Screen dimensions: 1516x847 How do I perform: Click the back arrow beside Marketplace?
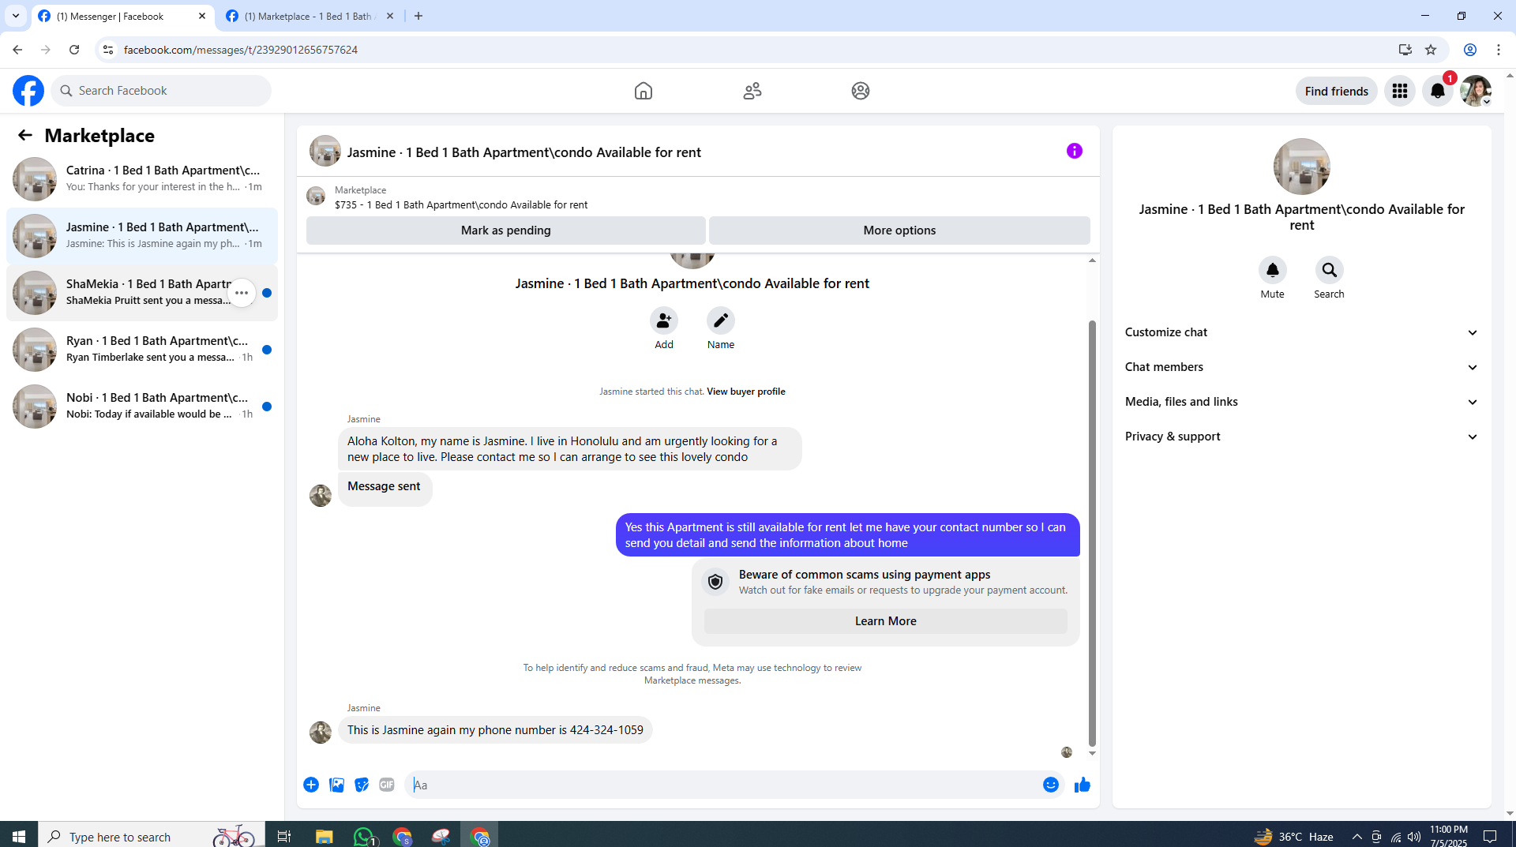25,135
